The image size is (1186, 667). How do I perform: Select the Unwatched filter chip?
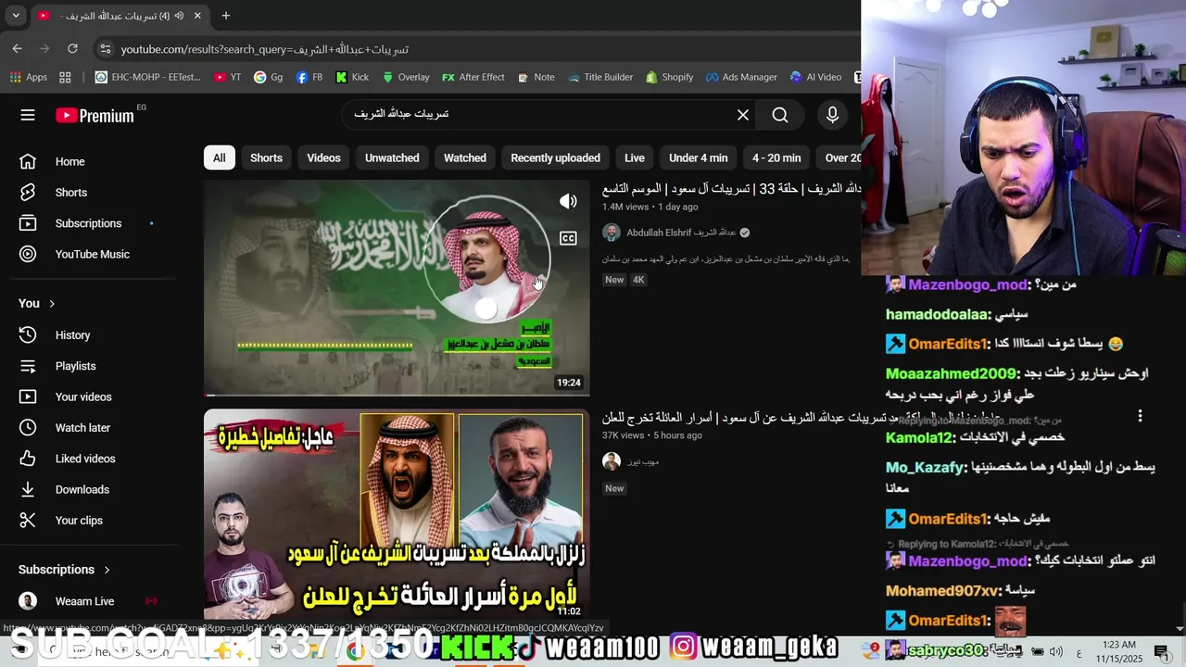tap(392, 157)
